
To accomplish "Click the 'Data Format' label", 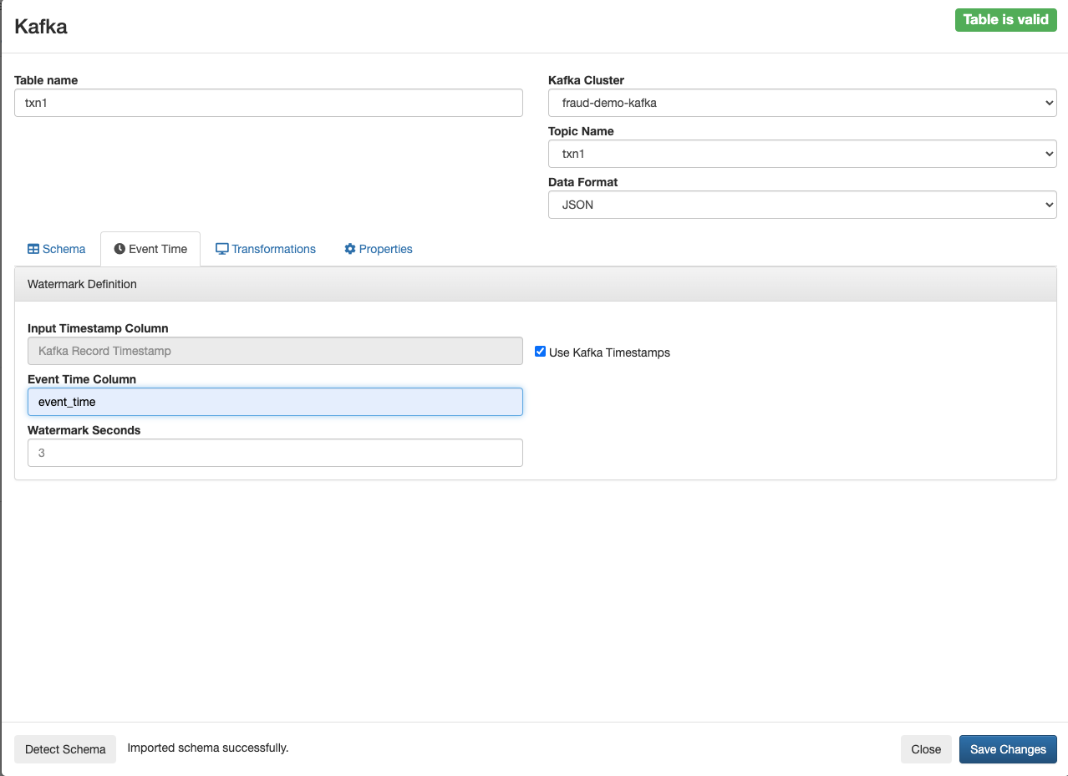I will [582, 182].
